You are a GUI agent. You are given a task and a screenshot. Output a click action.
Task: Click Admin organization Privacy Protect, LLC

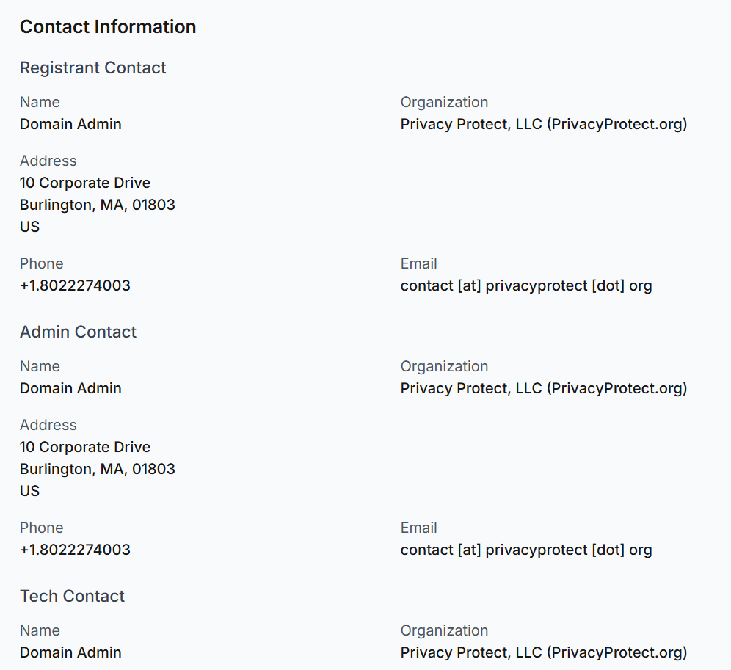(544, 388)
